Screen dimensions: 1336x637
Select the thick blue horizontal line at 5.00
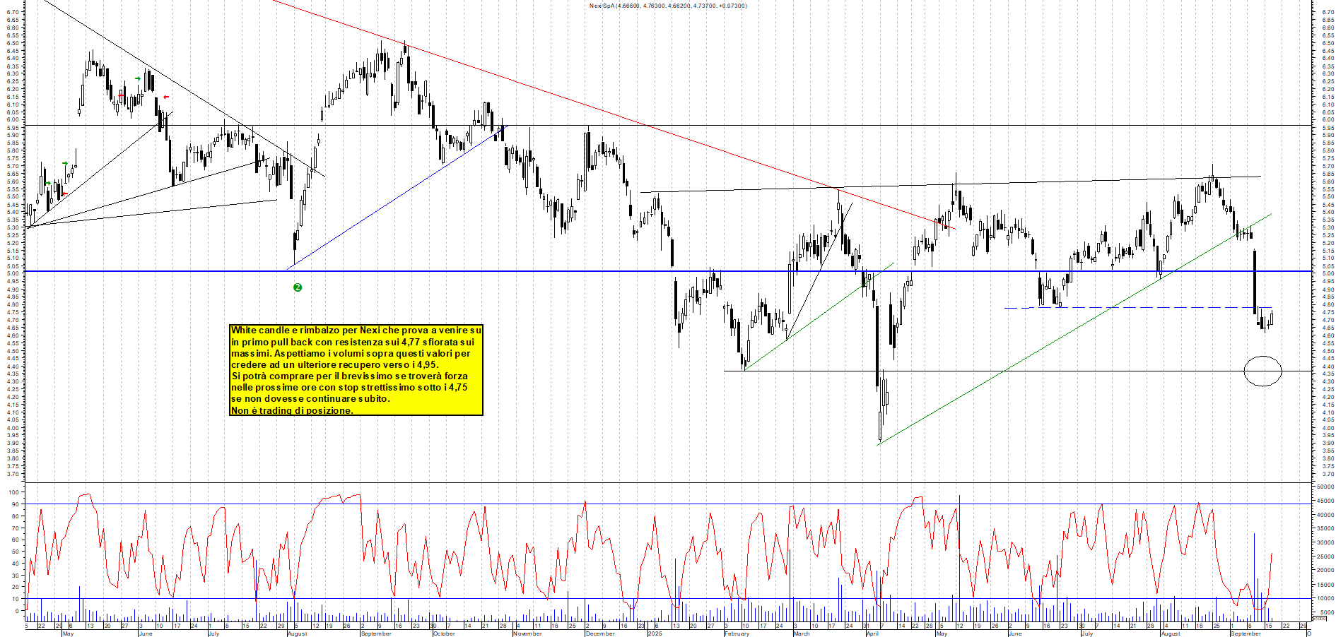pyautogui.click(x=668, y=271)
